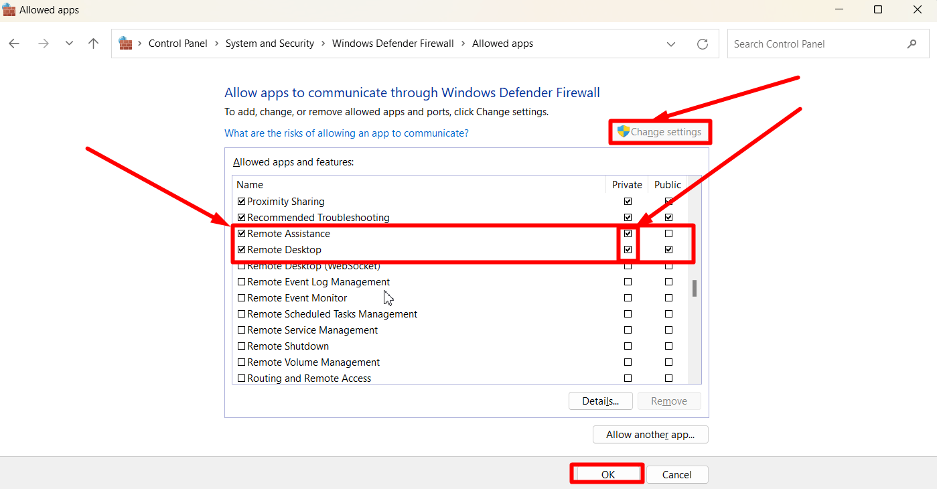
Task: Open the recent locations dropdown
Action: tap(69, 43)
